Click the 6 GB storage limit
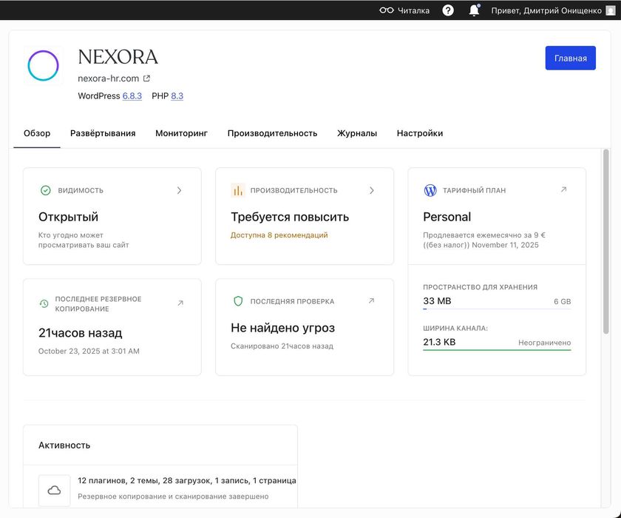The width and height of the screenshot is (621, 518). click(563, 302)
